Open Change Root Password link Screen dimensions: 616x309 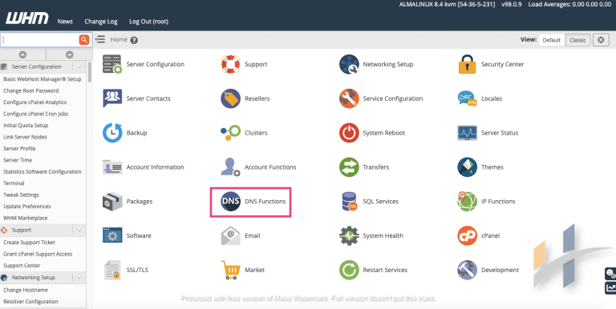30,90
